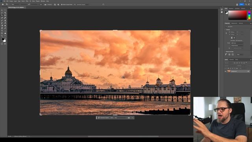Select the Crop tool in the toolbox

pos(2,15)
